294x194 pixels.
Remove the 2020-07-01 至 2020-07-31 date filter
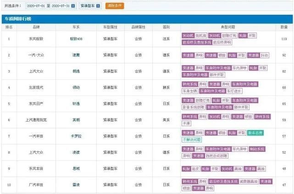(73, 6)
